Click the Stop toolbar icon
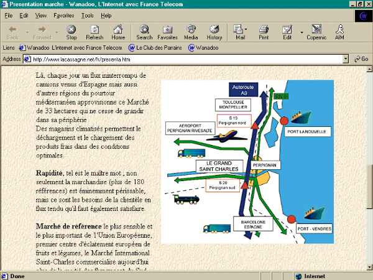This screenshot has width=373, height=280. click(71, 31)
